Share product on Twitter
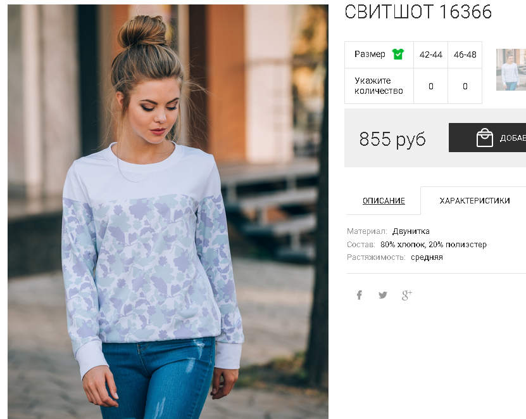 pos(383,295)
